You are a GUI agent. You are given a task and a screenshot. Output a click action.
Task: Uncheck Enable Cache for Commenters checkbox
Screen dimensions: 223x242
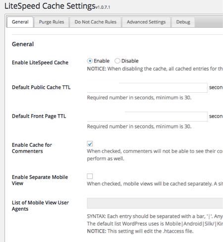tap(90, 144)
